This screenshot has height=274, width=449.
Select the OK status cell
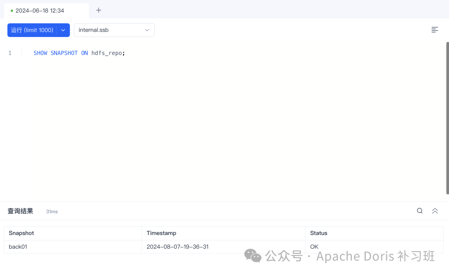pyautogui.click(x=374, y=247)
